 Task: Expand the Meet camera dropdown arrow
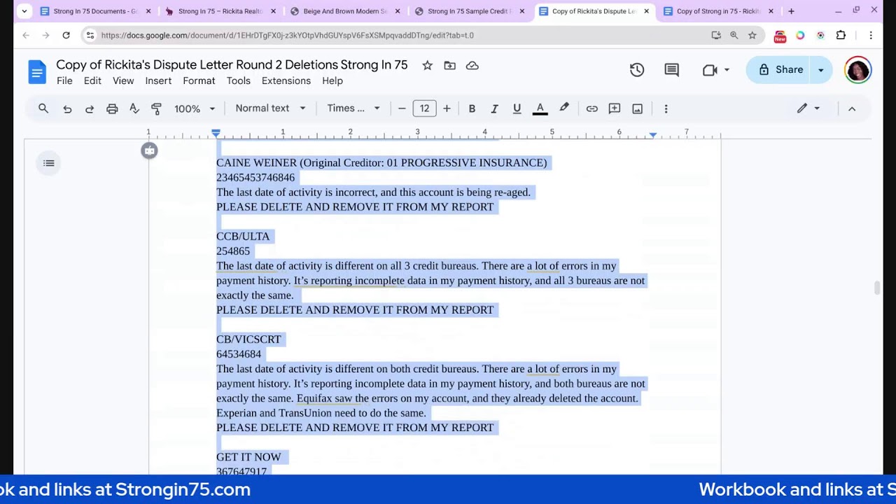coord(727,69)
